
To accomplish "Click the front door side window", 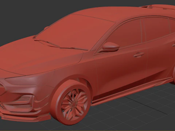I will tap(125, 33).
